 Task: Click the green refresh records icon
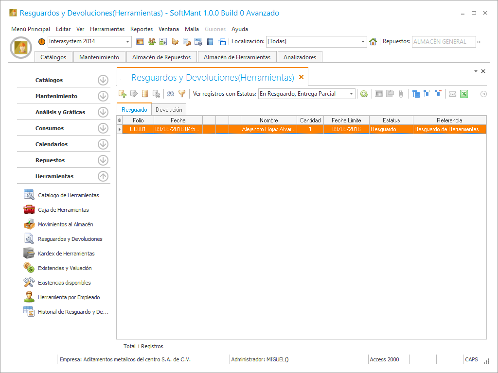click(364, 94)
